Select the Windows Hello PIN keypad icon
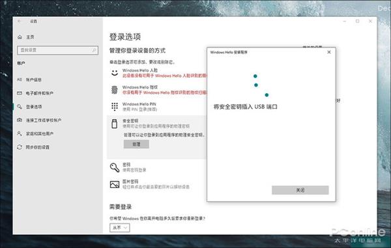 click(115, 107)
